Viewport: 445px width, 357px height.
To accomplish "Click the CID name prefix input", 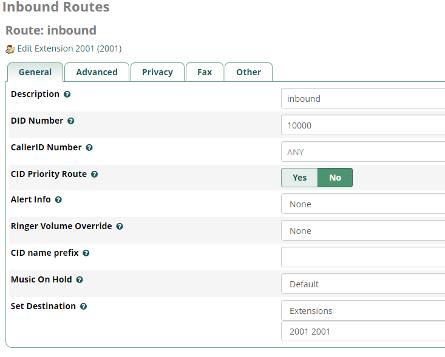I will pyautogui.click(x=363, y=257).
